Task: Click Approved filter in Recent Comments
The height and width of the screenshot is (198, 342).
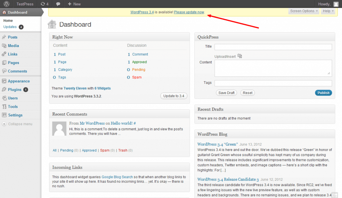Action: 89,150
